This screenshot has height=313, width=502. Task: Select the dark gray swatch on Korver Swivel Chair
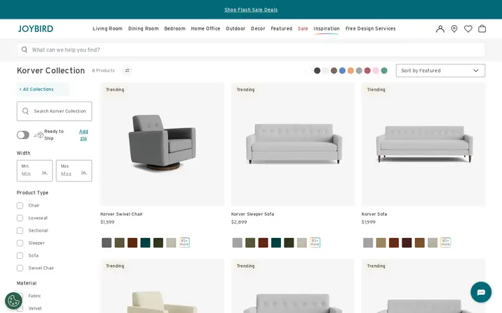click(107, 243)
